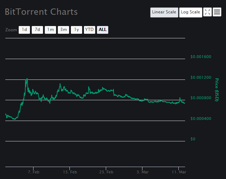Switch to Linear Scale
Screen dimensions: 226x179
pos(164,12)
